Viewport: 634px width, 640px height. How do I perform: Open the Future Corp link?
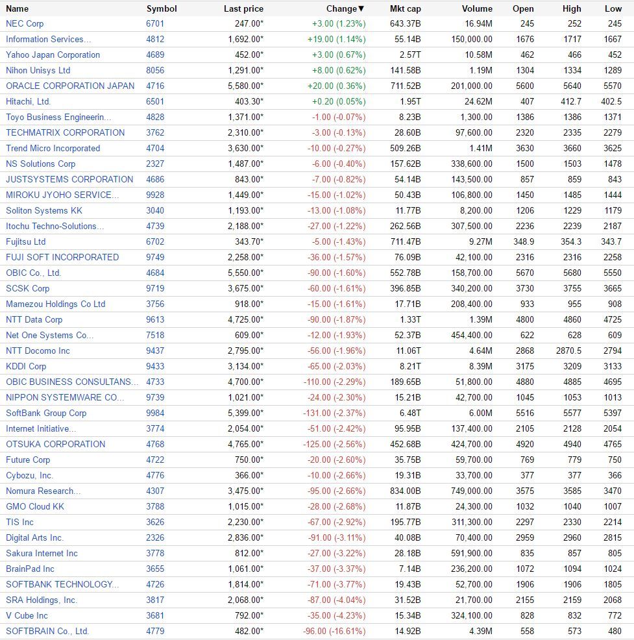coord(28,460)
